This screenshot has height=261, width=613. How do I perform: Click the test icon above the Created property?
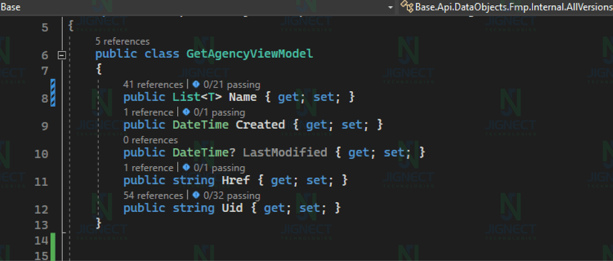click(x=186, y=112)
